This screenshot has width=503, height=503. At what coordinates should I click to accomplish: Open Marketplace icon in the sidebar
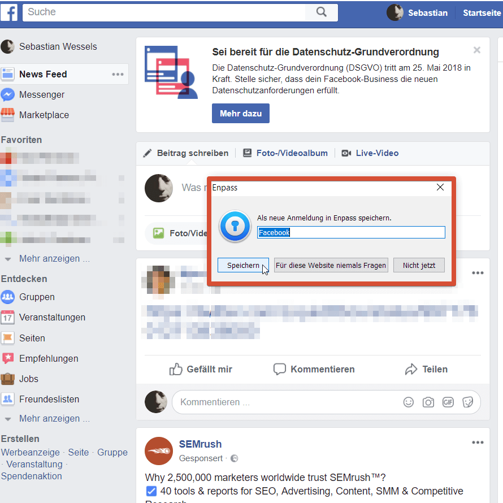pos(7,115)
